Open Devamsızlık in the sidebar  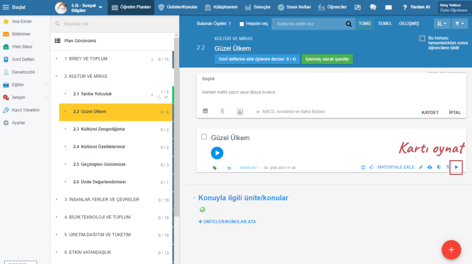click(x=23, y=72)
